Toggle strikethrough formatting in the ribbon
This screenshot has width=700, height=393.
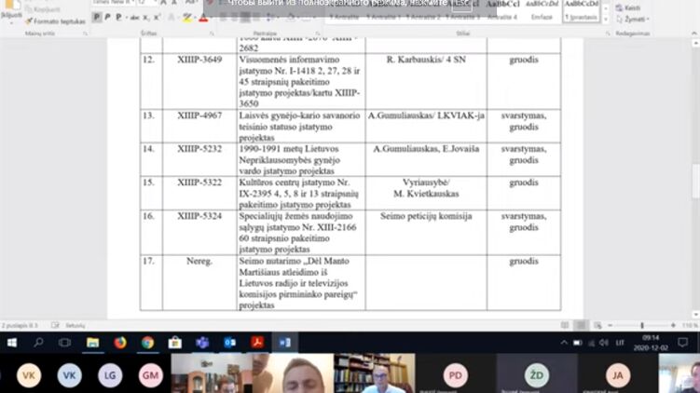(x=135, y=17)
